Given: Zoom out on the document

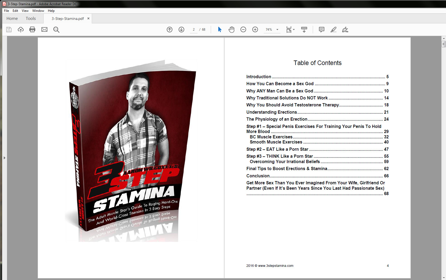Looking at the screenshot, I should [x=243, y=30].
